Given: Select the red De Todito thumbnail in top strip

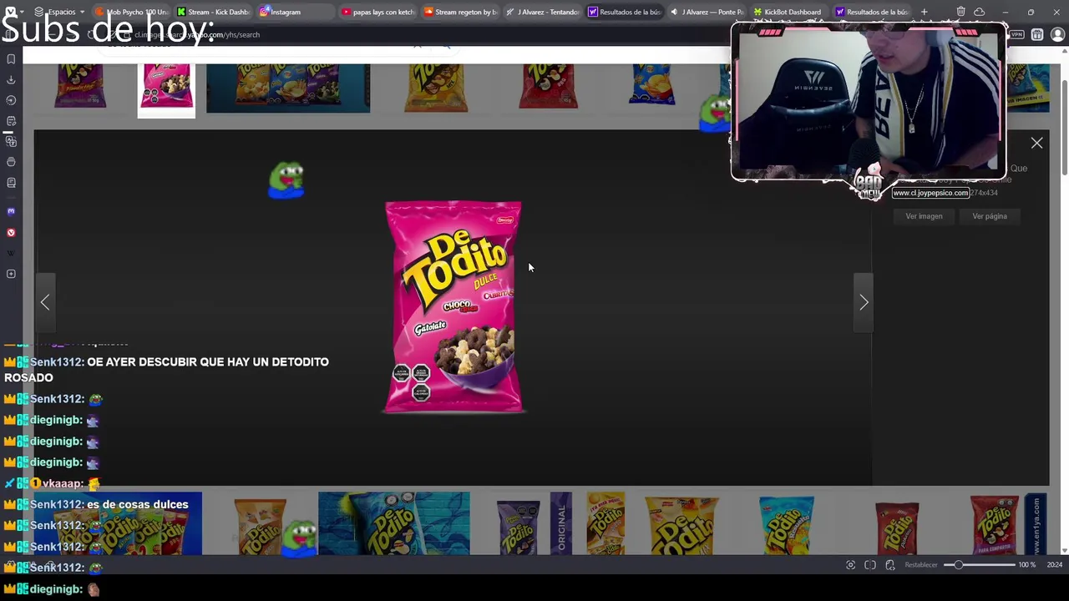Looking at the screenshot, I should point(548,86).
